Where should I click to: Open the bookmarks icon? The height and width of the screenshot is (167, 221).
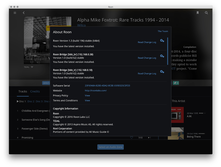[198, 13]
